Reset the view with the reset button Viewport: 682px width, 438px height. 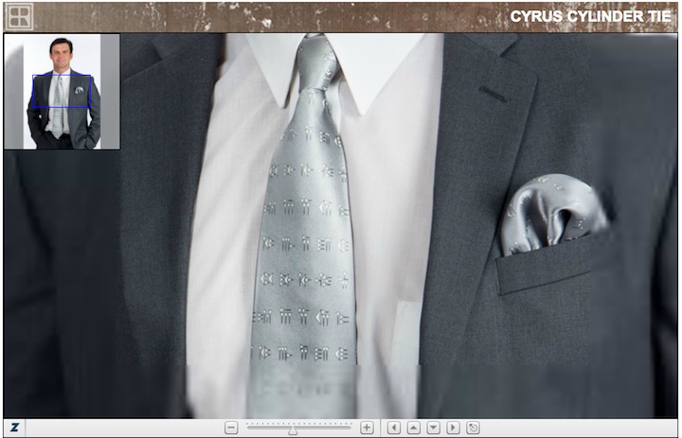(474, 428)
